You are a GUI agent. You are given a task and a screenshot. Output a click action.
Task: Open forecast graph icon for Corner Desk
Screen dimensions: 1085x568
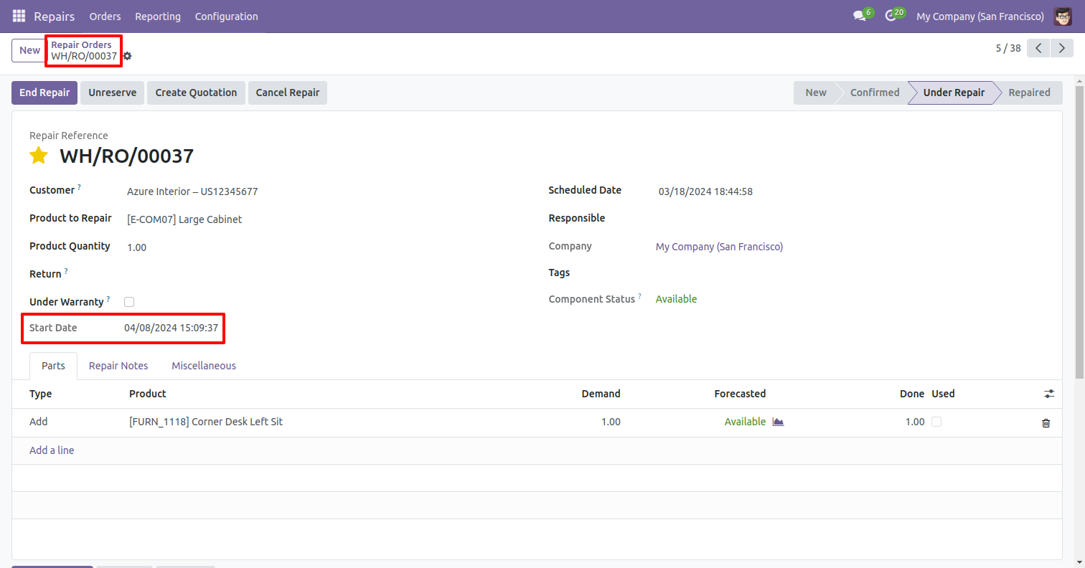pyautogui.click(x=778, y=422)
